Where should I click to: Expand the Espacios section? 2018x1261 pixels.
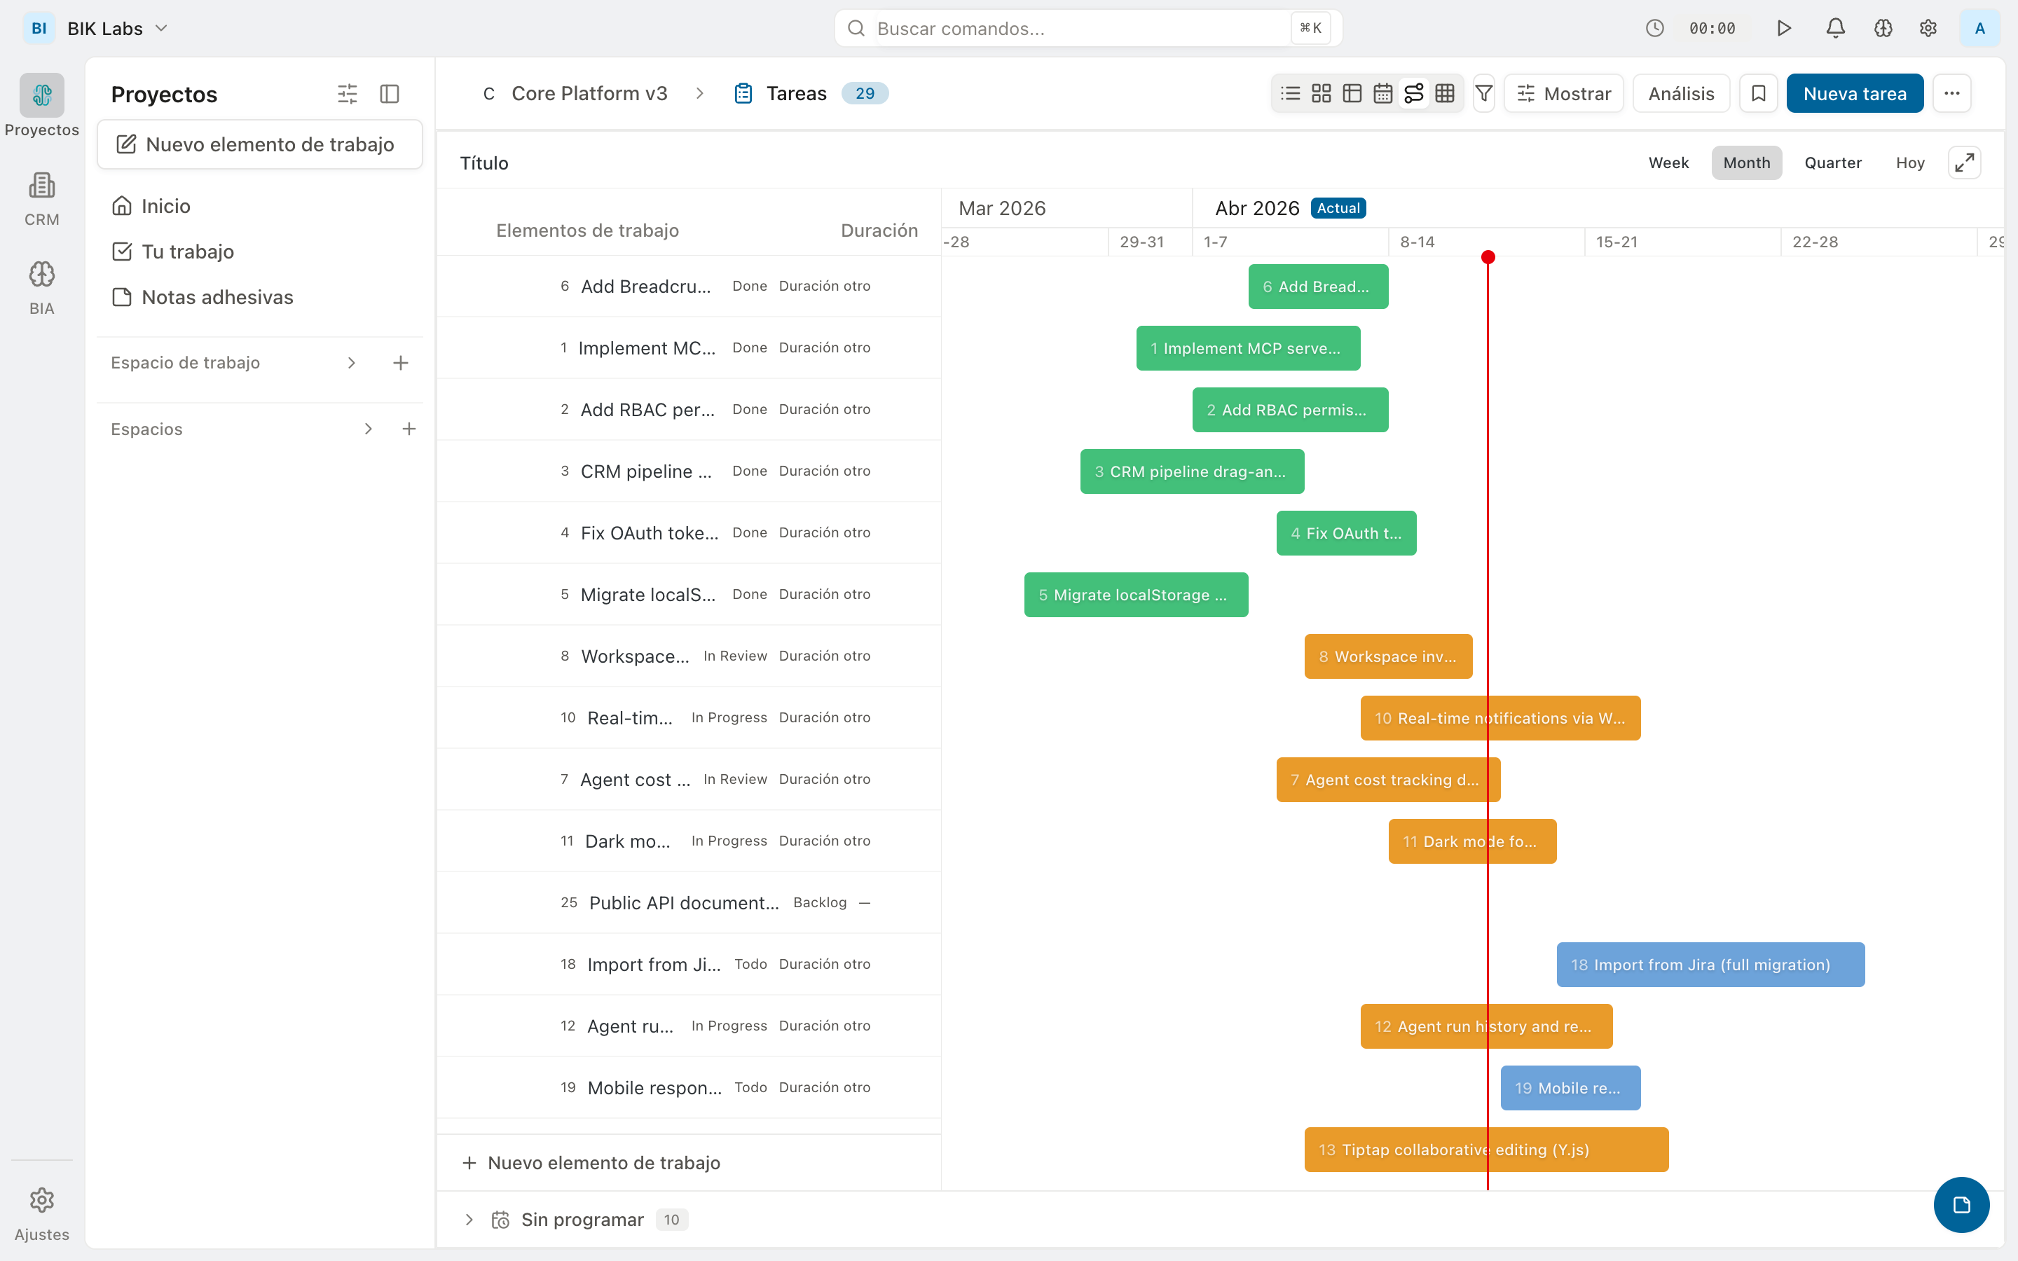click(x=369, y=429)
